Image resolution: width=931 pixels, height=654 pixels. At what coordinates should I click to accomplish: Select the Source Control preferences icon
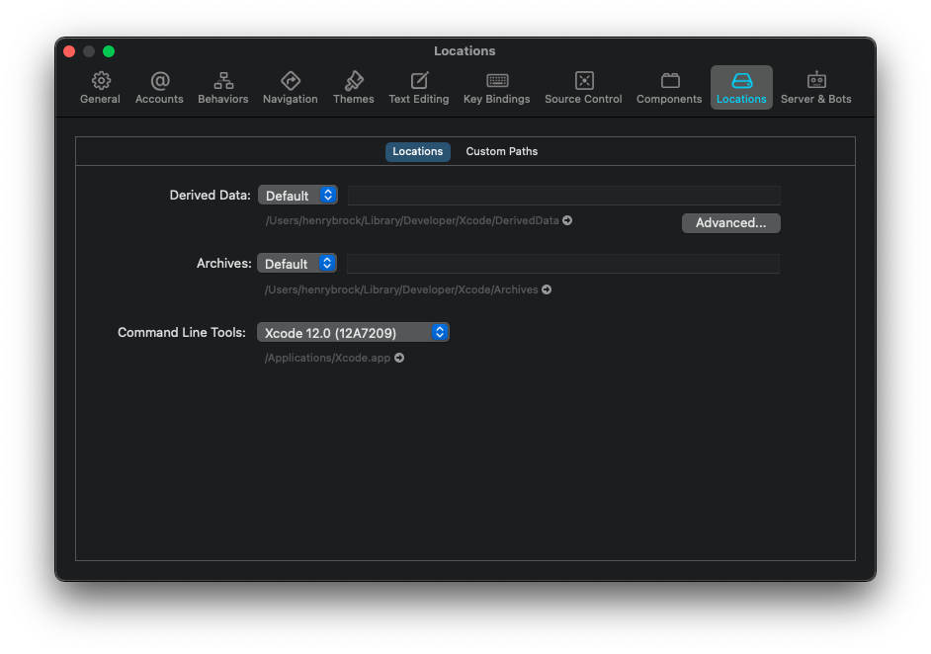(583, 87)
